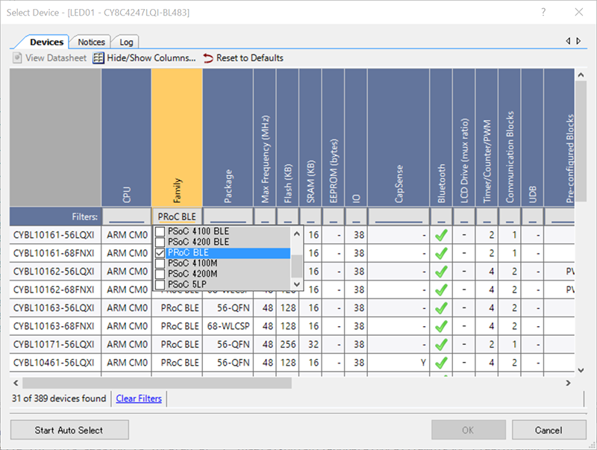The width and height of the screenshot is (597, 450).
Task: Click the Start Auto Select button
Action: pos(69,430)
